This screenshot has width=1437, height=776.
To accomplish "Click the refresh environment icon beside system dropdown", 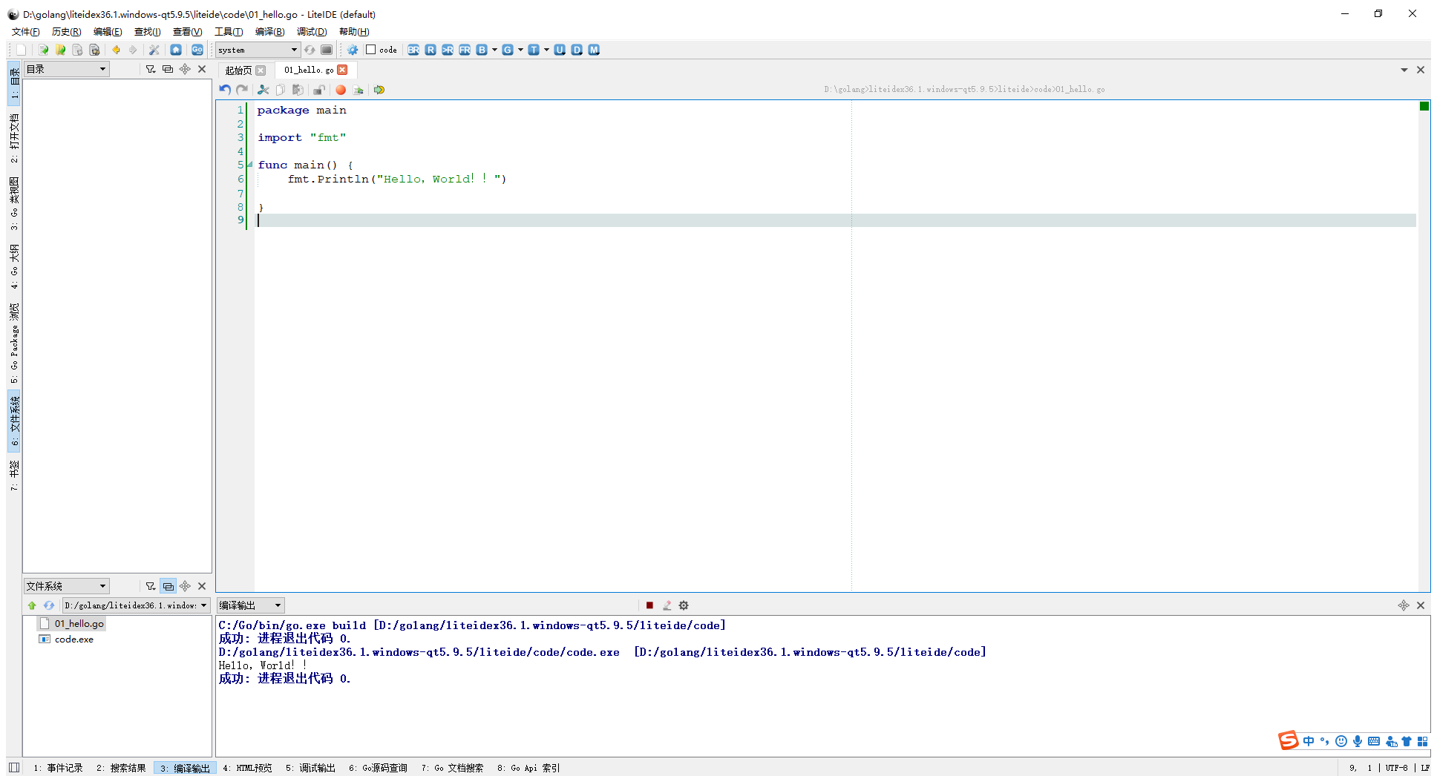I will (310, 50).
